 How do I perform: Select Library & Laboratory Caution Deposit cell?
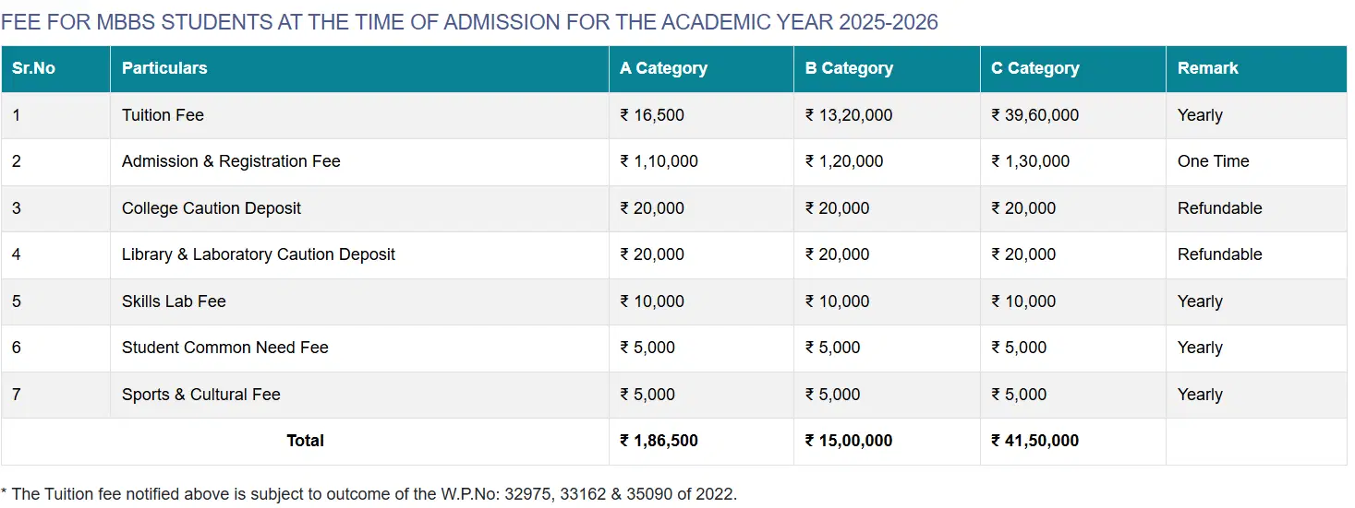click(x=259, y=254)
